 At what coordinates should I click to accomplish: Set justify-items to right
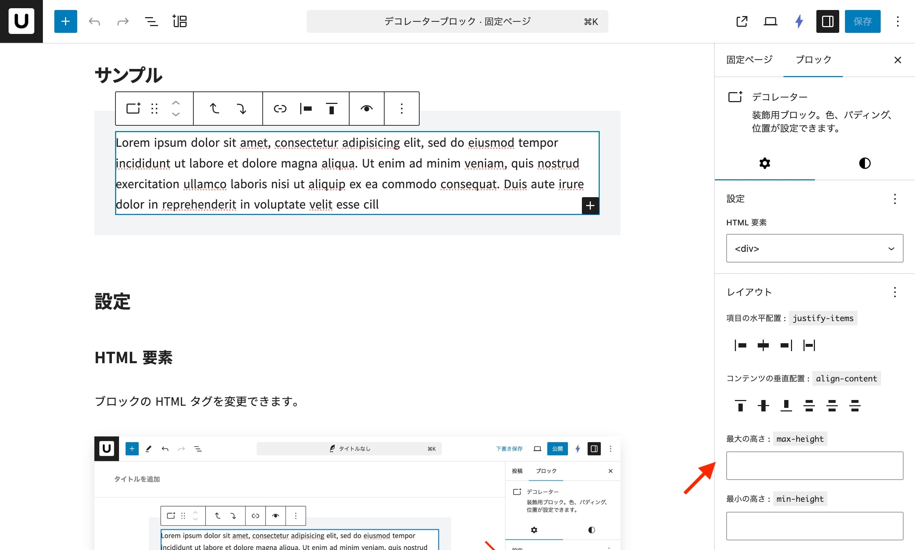click(786, 345)
